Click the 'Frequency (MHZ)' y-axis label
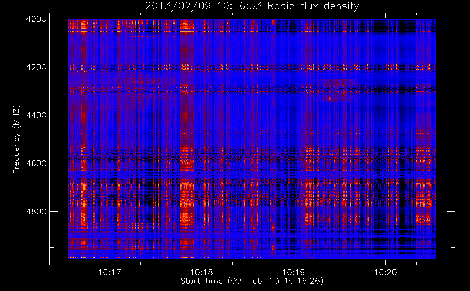This screenshot has height=291, width=470. pos(17,140)
